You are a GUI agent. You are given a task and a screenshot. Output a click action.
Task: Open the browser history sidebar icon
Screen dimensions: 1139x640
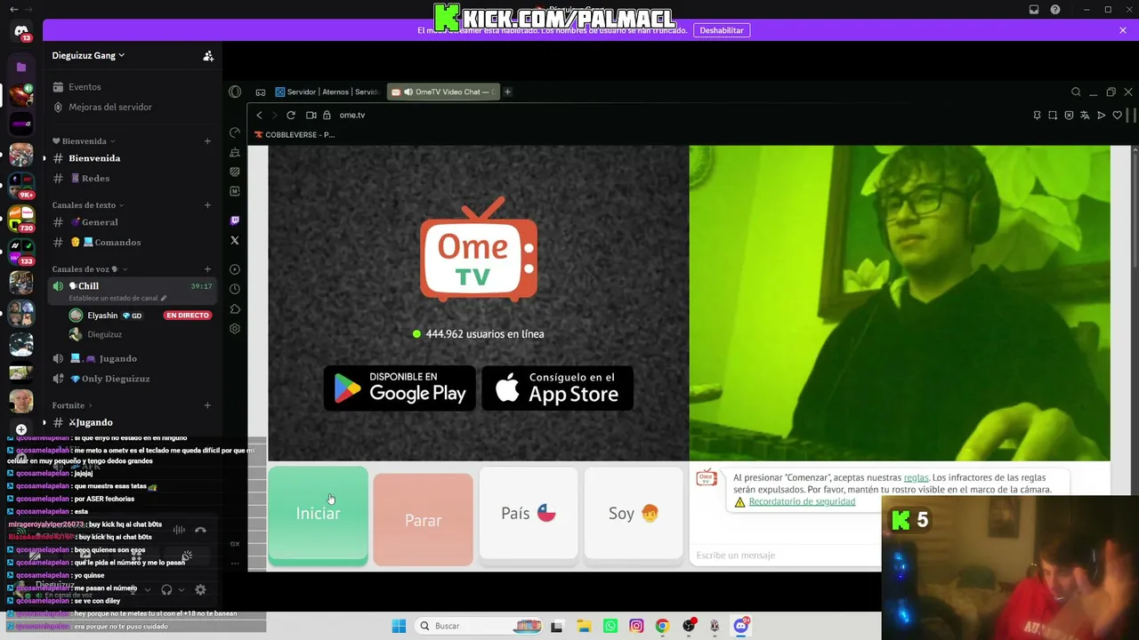235,289
